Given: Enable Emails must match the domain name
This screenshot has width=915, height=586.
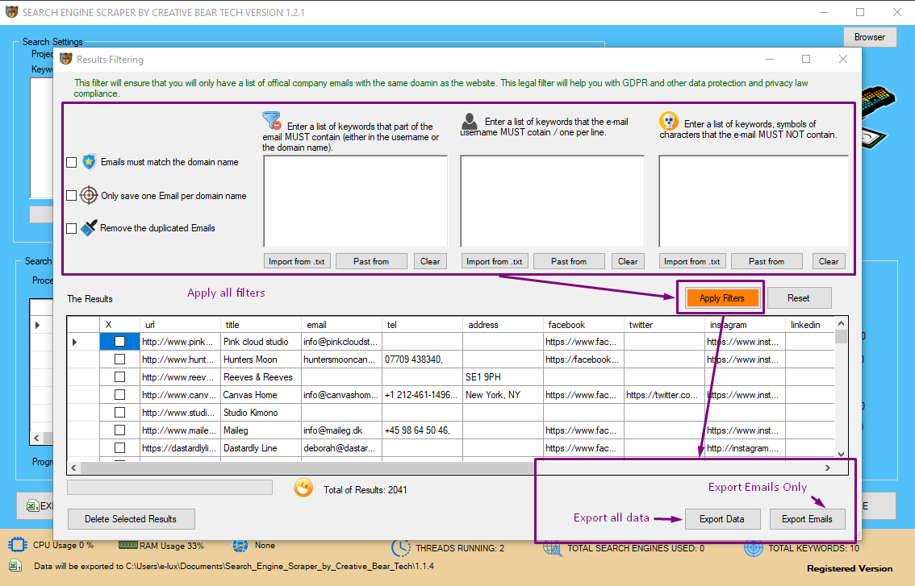Looking at the screenshot, I should tap(71, 161).
